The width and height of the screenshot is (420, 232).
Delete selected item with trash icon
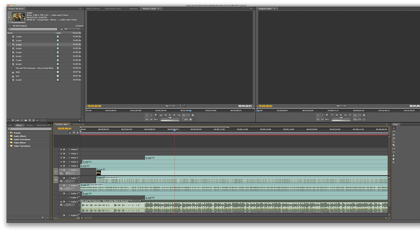coord(34,120)
